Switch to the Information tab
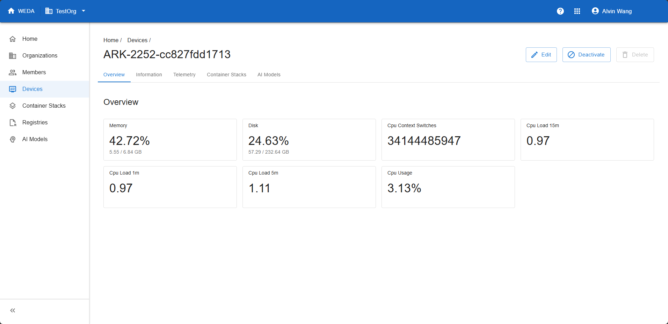 (x=149, y=75)
